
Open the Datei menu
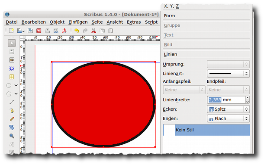point(12,22)
